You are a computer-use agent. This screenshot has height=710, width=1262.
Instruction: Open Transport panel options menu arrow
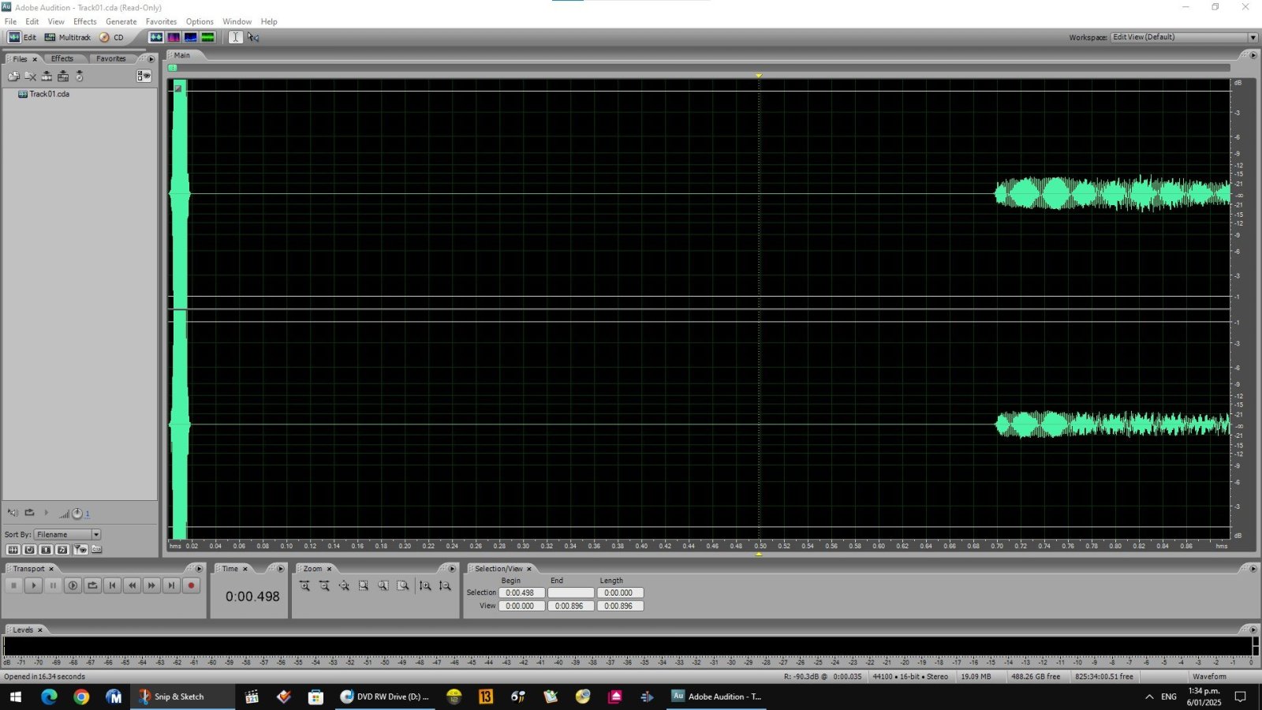(199, 569)
